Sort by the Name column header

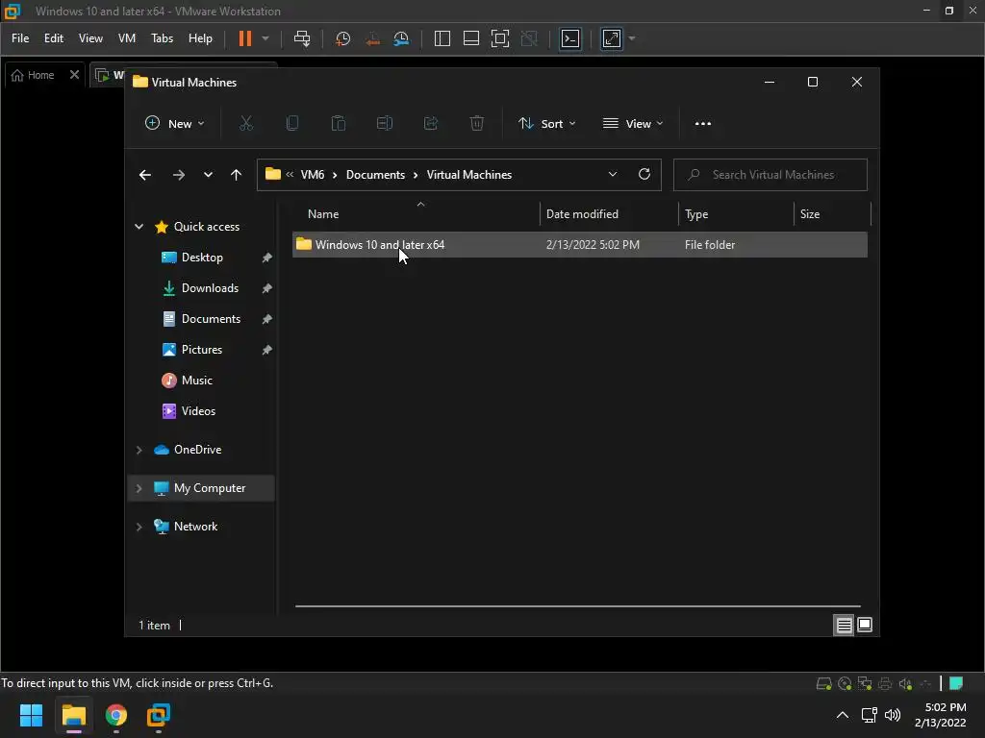coord(416,214)
